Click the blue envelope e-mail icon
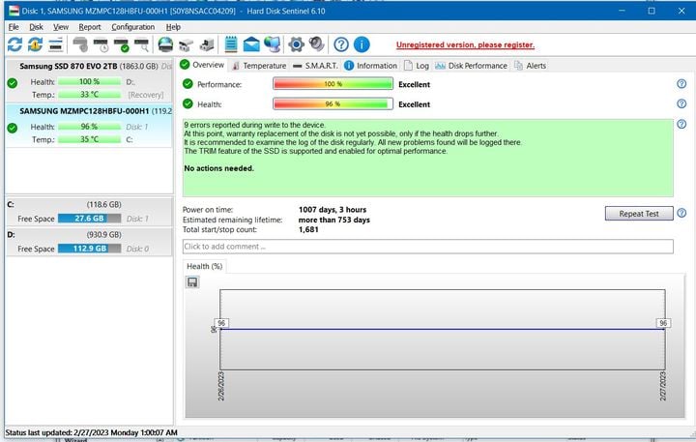696x442 pixels. 251,44
